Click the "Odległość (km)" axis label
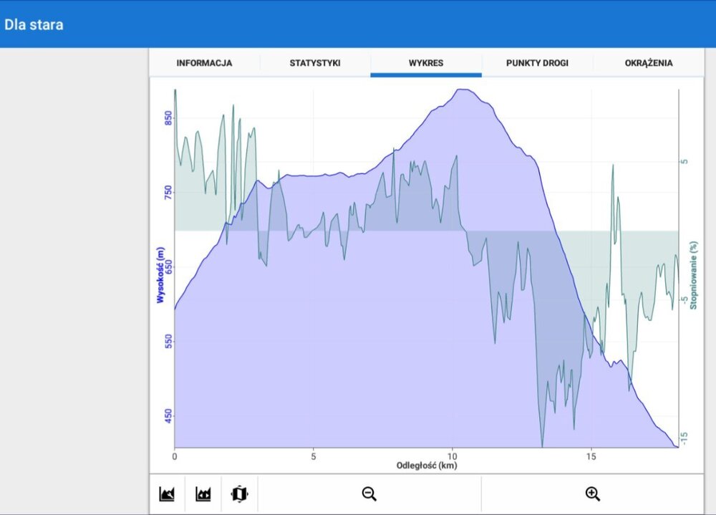 427,466
